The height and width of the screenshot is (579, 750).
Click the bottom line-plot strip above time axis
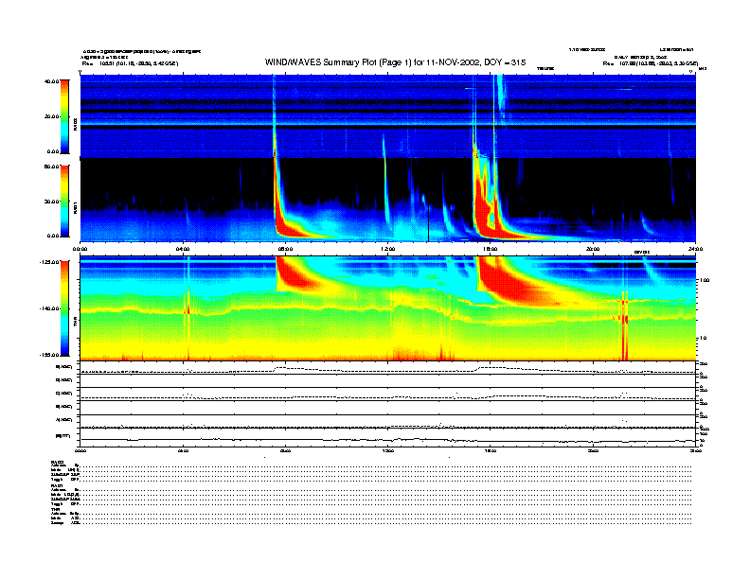coord(388,437)
